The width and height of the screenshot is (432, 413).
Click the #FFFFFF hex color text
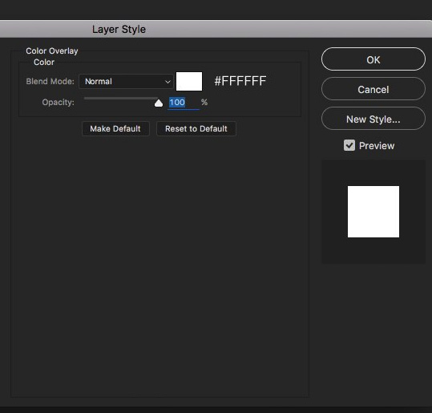[240, 81]
